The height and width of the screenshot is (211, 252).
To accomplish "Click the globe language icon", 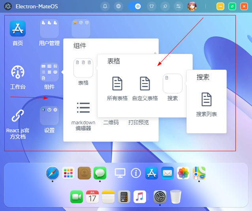I will point(118,6).
